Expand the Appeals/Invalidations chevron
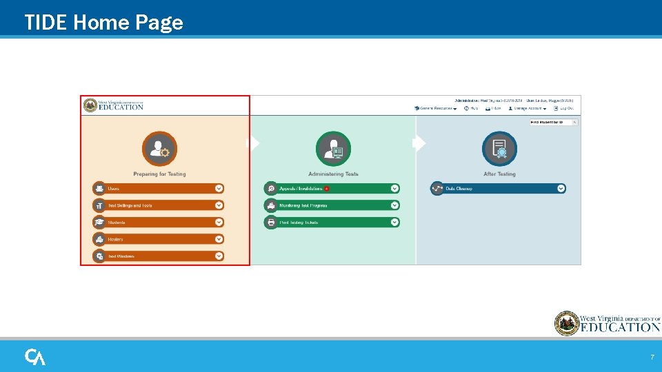 pyautogui.click(x=394, y=189)
